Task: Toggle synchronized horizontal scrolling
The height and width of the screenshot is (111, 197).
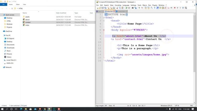Action: [x=148, y=8]
